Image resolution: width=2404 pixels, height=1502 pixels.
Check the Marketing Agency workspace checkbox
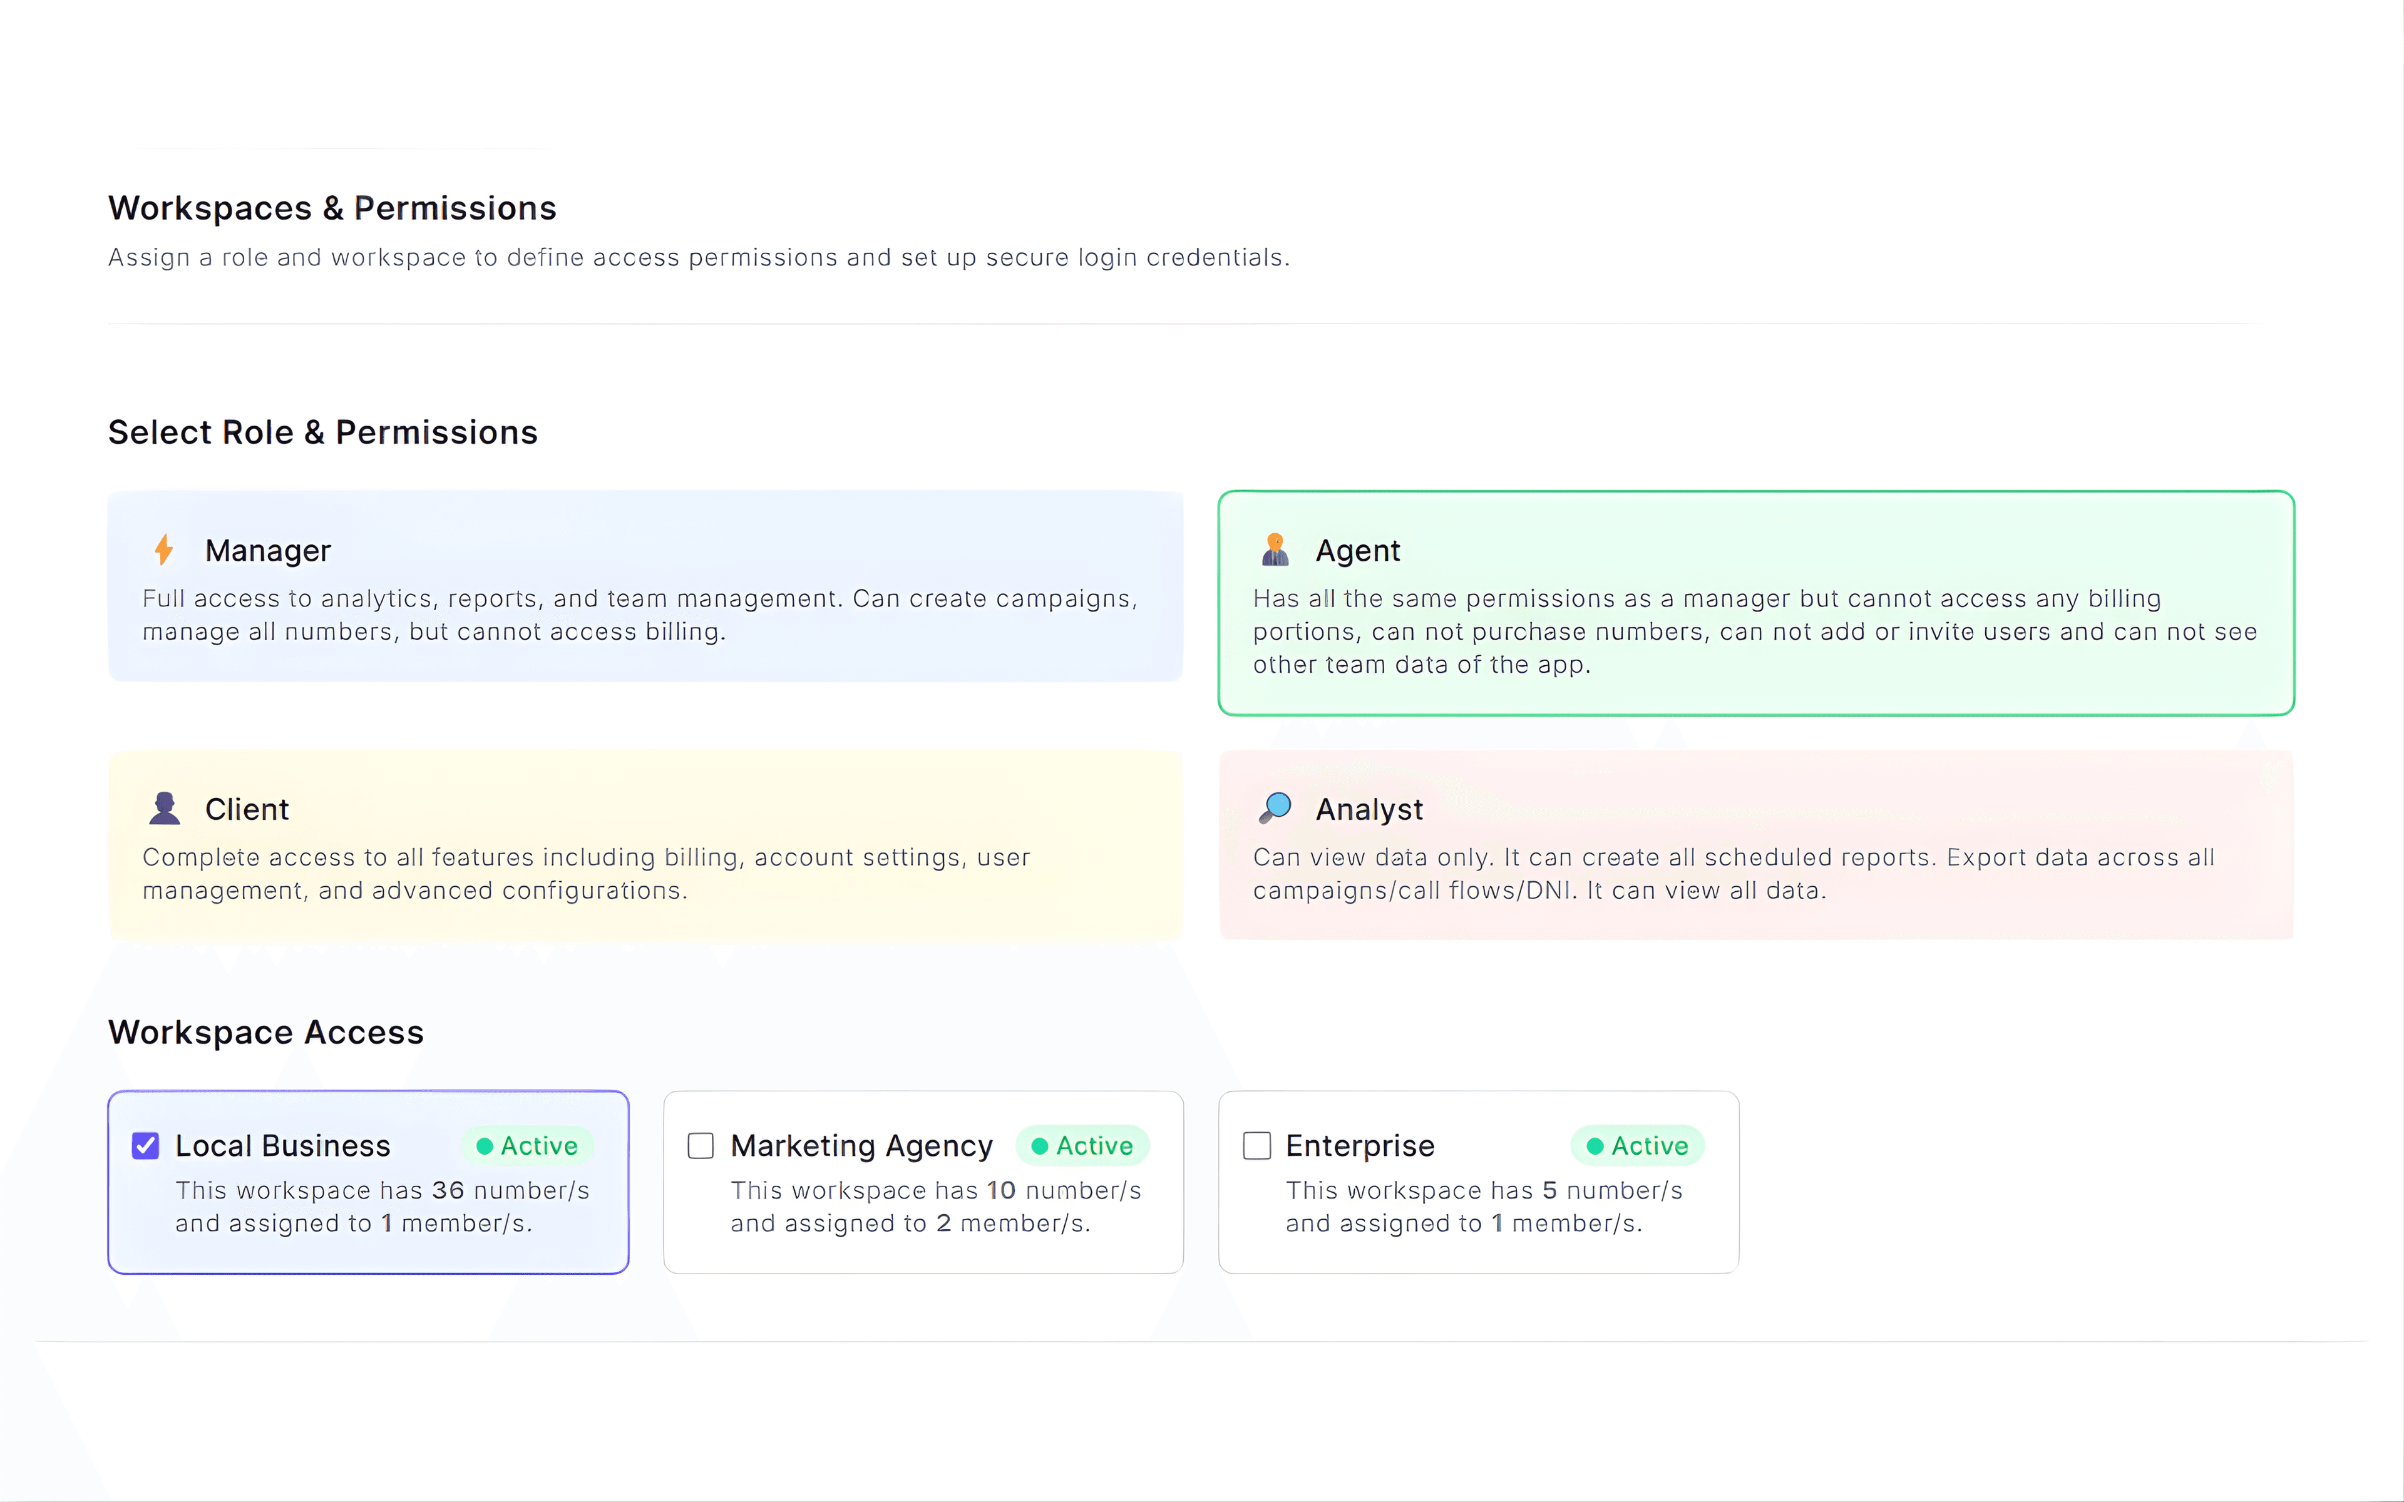tap(701, 1145)
